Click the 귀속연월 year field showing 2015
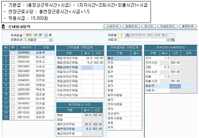This screenshot has height=138, width=199. click(29, 35)
